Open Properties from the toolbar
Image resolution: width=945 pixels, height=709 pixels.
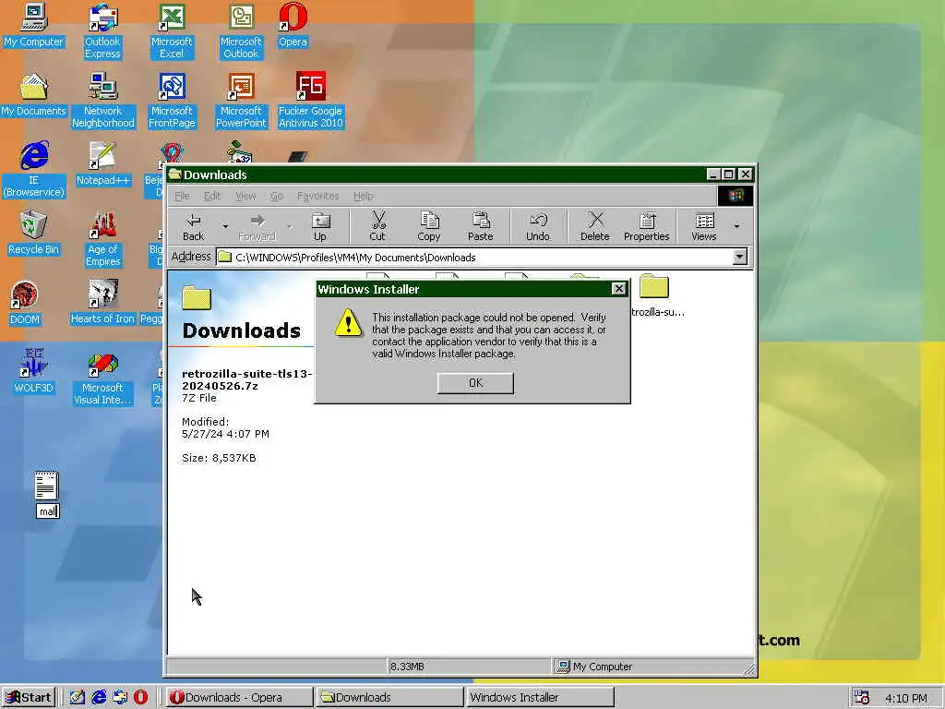click(647, 227)
